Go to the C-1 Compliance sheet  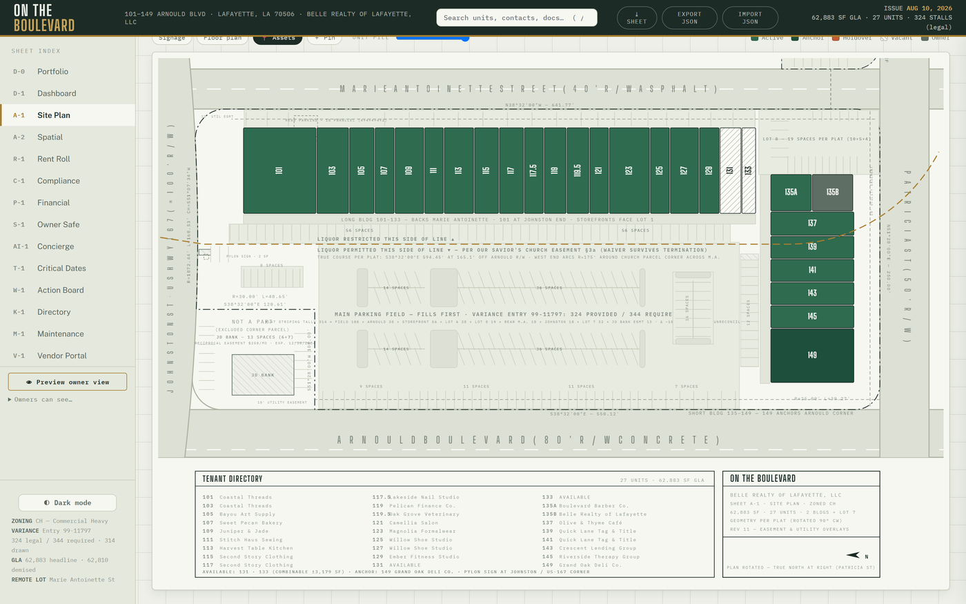tap(68, 181)
